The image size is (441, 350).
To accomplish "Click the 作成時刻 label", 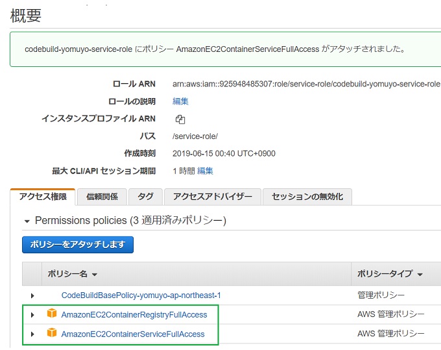I will 140,153.
